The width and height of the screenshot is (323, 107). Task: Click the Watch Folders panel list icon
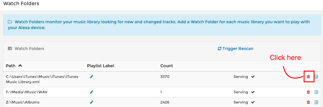click(x=10, y=49)
